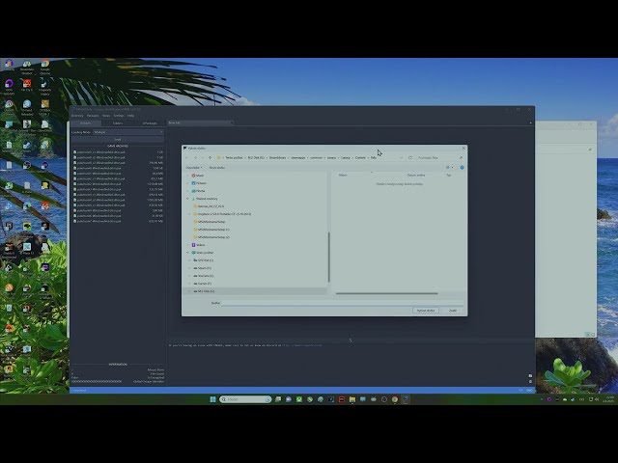This screenshot has width=618, height=463.
Task: Click the blue help icon in folder dialog
Action: [x=462, y=167]
